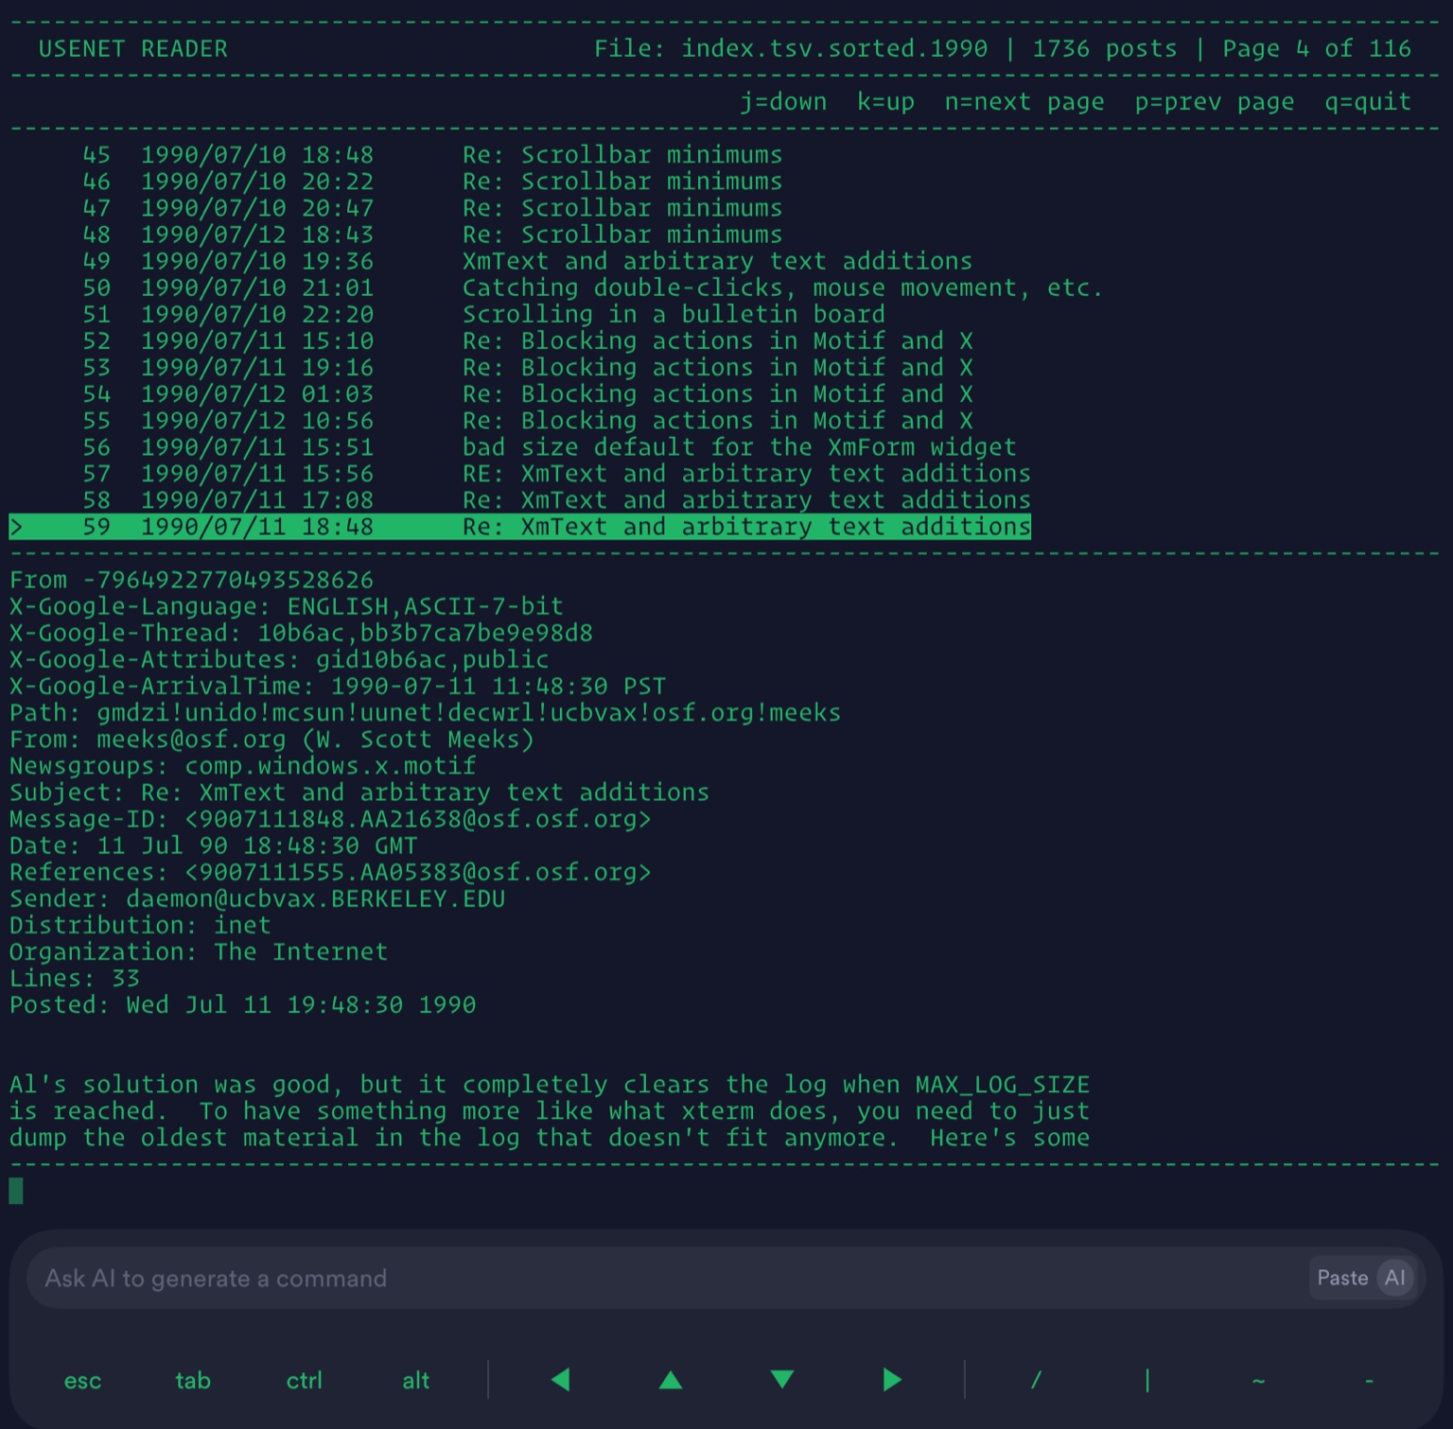Toggle the alt modifier key
This screenshot has height=1429, width=1453.
click(413, 1380)
